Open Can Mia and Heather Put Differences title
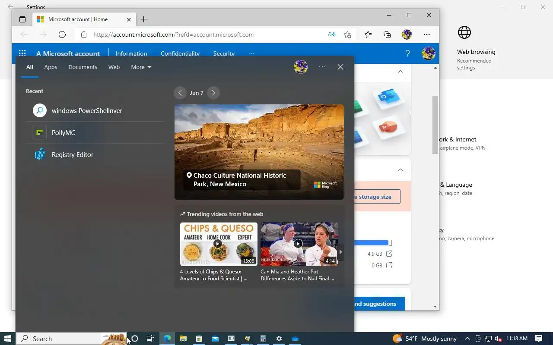Image resolution: width=553 pixels, height=345 pixels. click(x=297, y=275)
